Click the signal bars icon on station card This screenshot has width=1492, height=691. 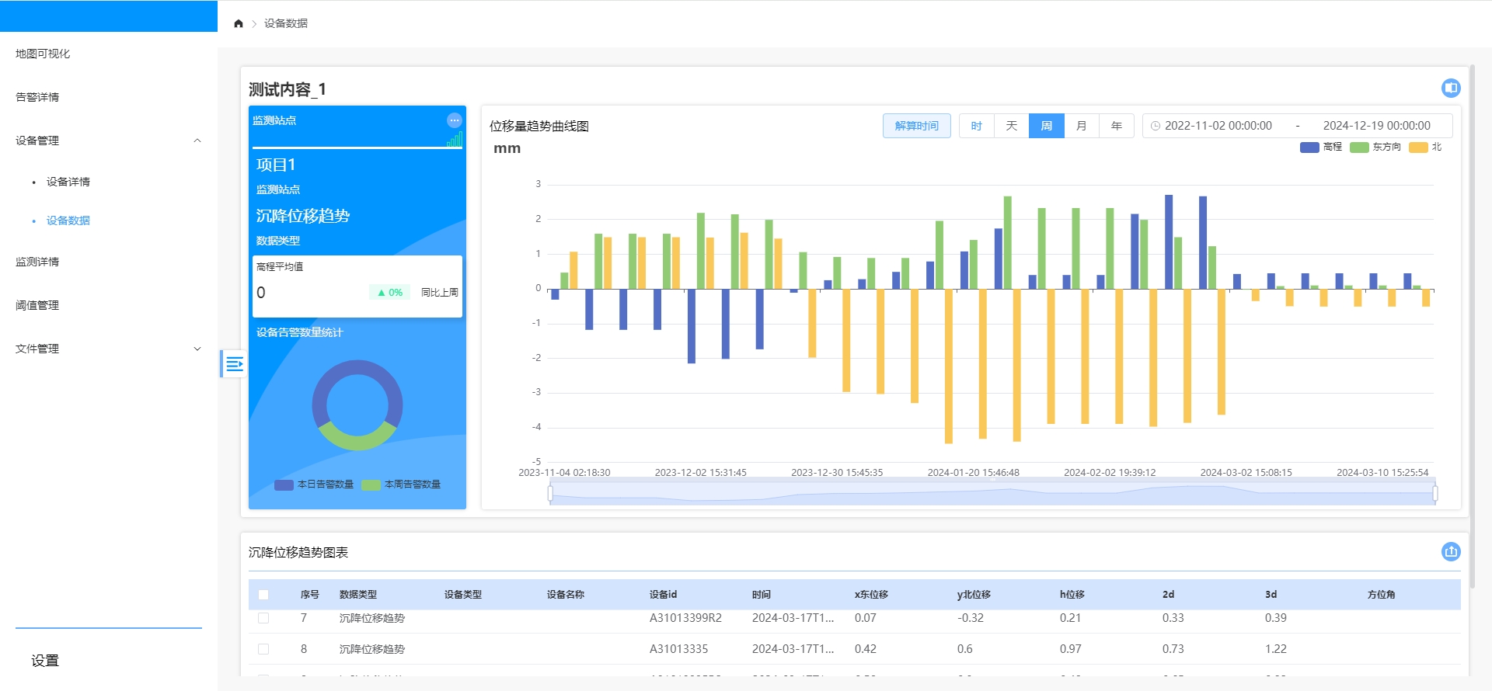click(x=455, y=140)
